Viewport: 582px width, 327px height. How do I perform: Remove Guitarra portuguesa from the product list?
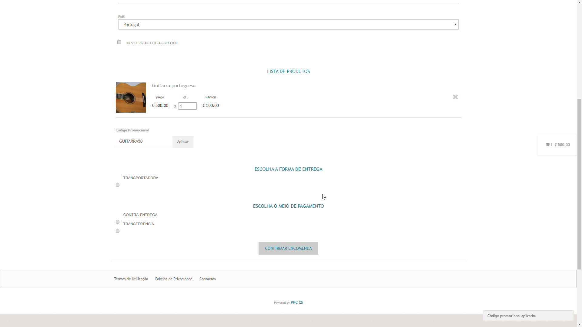pos(455,97)
